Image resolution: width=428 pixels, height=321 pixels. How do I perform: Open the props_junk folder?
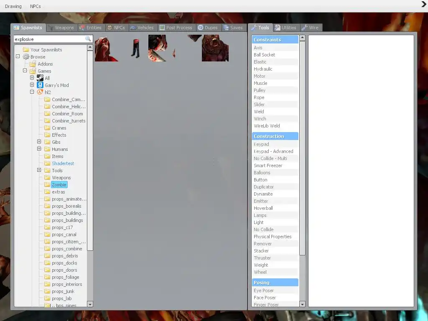pos(63,291)
